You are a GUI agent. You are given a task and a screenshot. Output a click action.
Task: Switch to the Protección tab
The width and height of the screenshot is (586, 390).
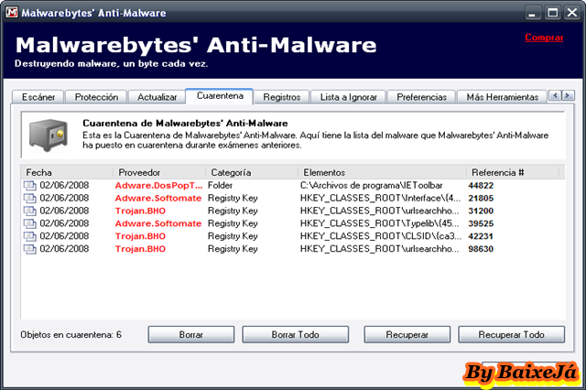click(x=96, y=97)
